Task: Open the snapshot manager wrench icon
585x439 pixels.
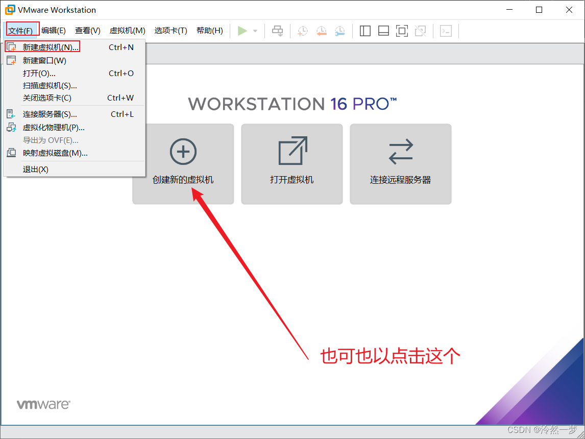Action: click(x=340, y=31)
